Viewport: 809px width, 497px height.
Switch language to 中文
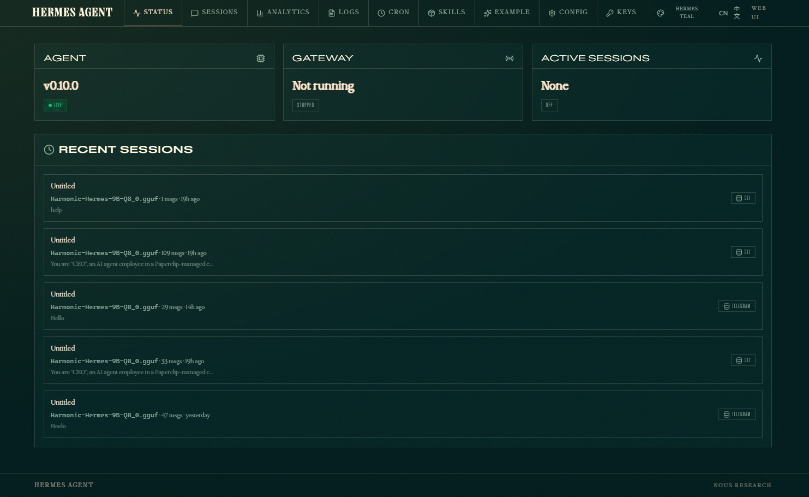(x=736, y=13)
